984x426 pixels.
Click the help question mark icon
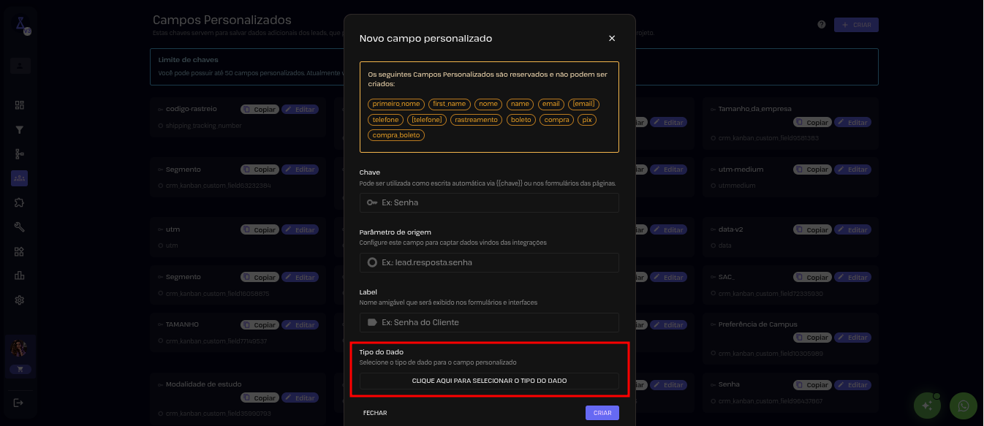coord(822,25)
